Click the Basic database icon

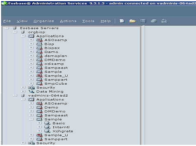tap(48, 123)
